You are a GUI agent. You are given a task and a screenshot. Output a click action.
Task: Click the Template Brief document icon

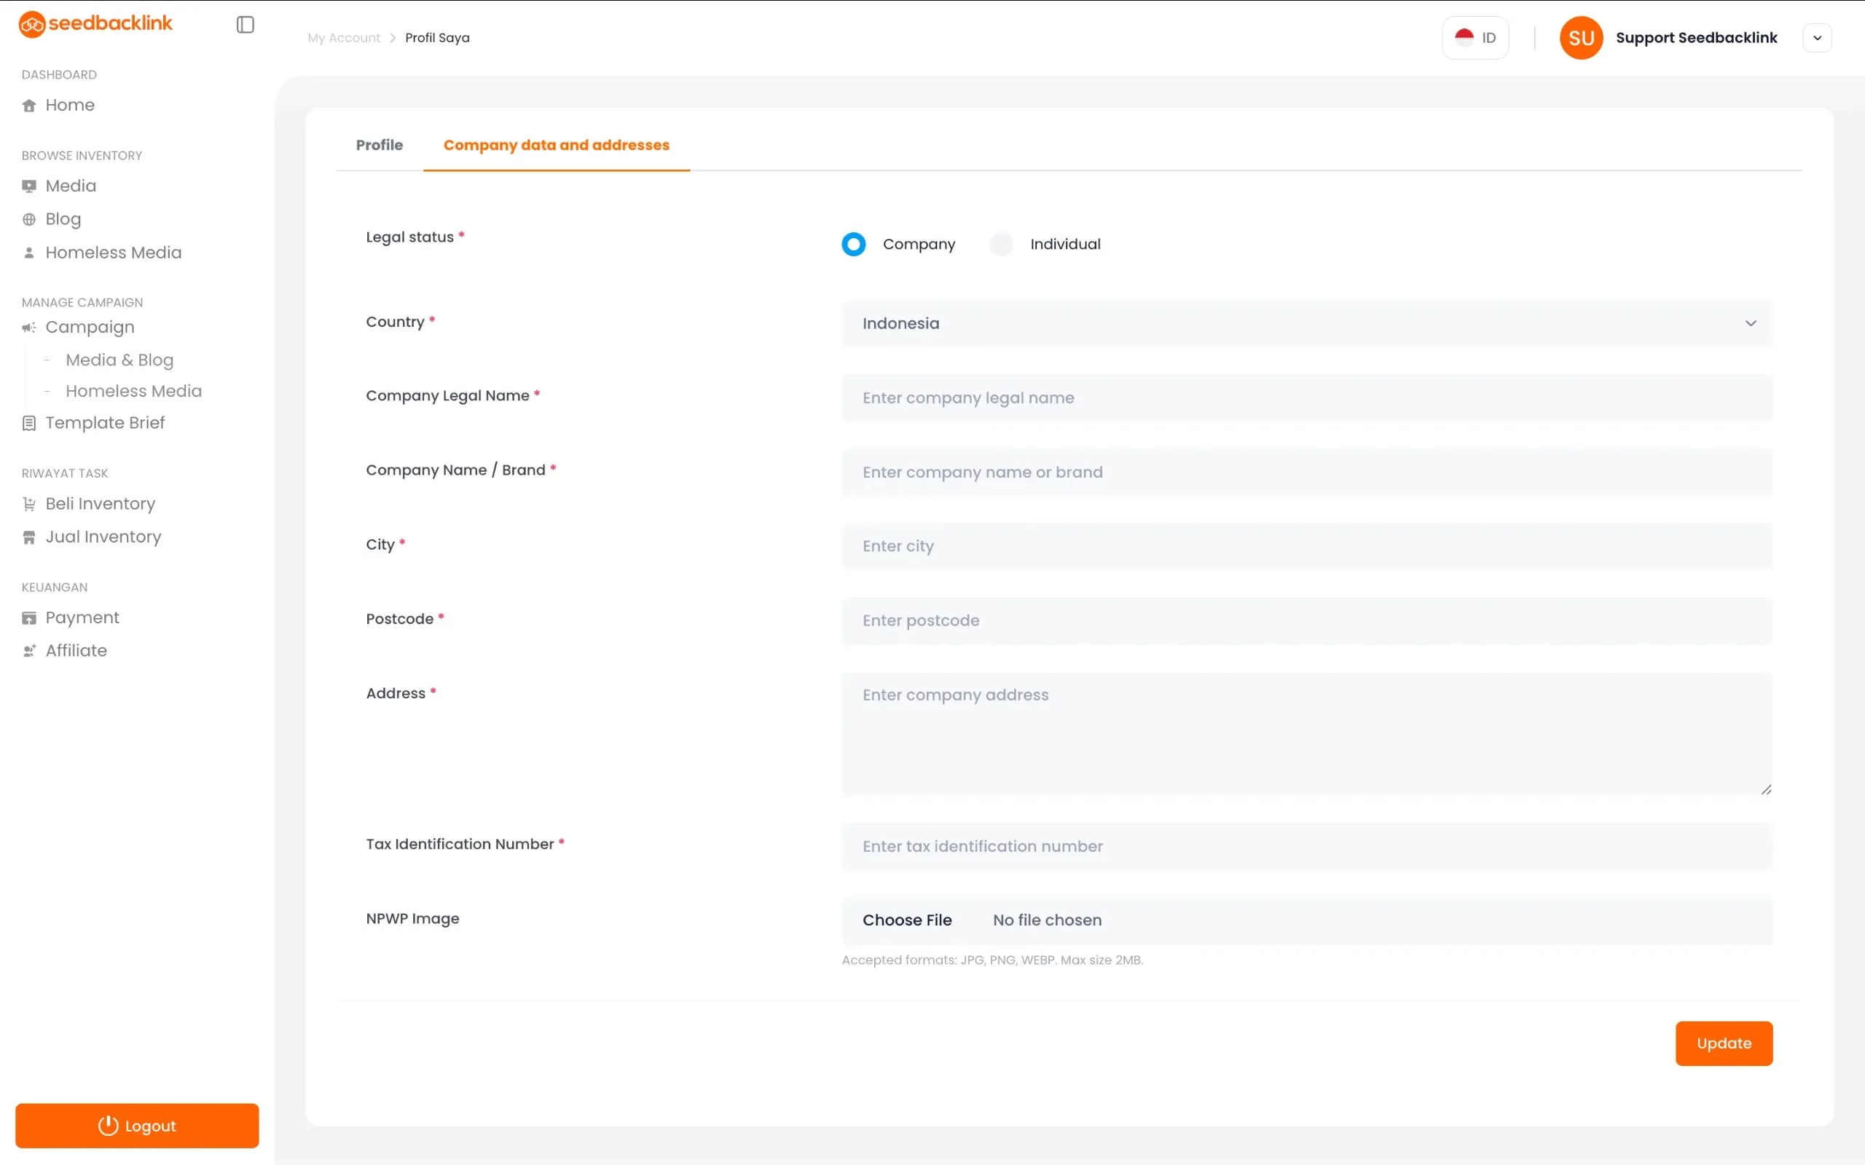click(29, 423)
